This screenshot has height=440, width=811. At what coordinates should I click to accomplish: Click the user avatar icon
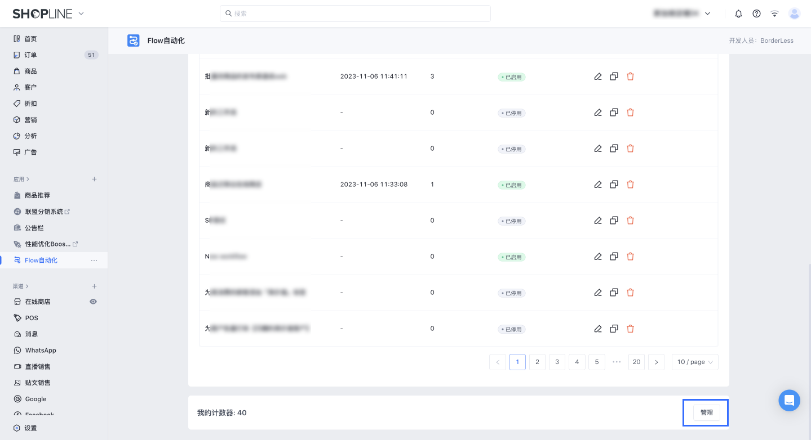tap(794, 14)
